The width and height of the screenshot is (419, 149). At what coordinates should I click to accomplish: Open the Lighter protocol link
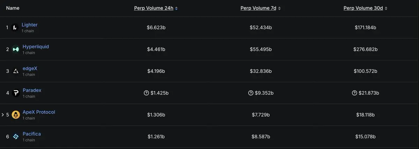[29, 25]
